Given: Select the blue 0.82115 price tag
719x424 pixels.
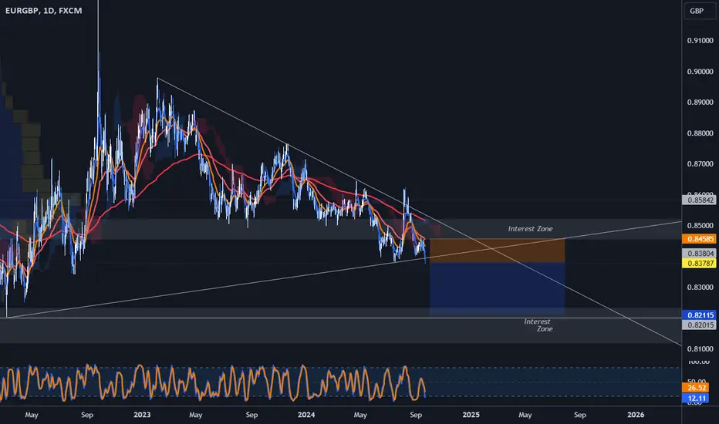Looking at the screenshot, I should point(699,315).
